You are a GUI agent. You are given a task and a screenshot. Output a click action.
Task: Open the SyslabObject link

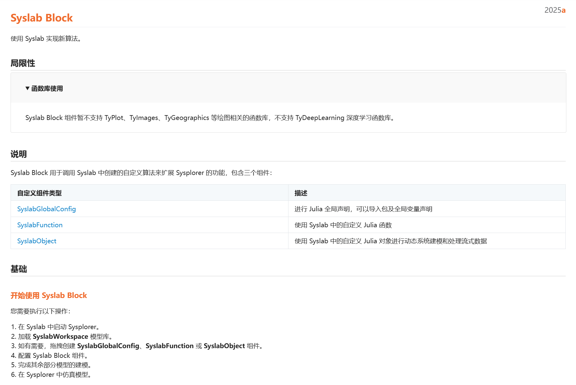37,241
